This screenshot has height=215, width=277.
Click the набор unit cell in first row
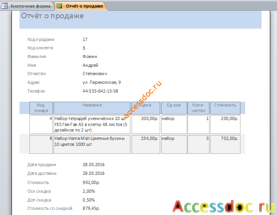point(174,124)
